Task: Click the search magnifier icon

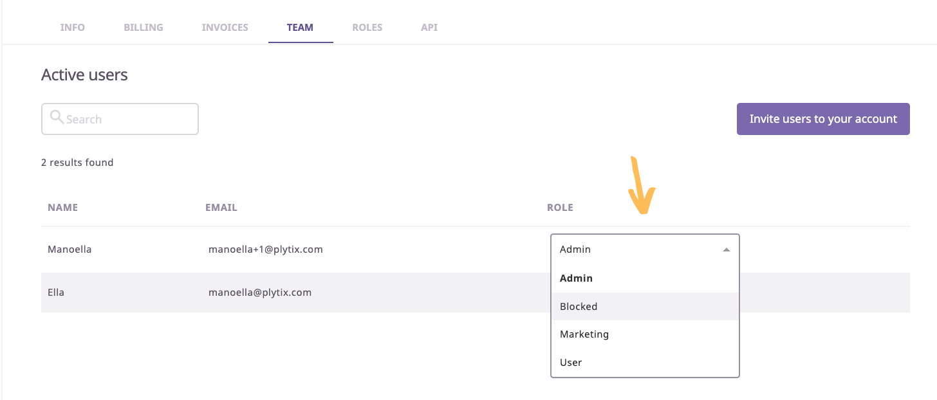Action: tap(57, 118)
